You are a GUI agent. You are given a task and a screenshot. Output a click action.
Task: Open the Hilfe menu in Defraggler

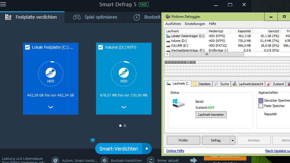point(212,24)
